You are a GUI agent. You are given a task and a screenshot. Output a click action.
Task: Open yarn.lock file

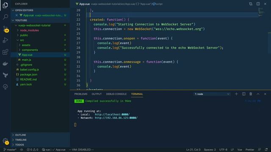[41, 84]
